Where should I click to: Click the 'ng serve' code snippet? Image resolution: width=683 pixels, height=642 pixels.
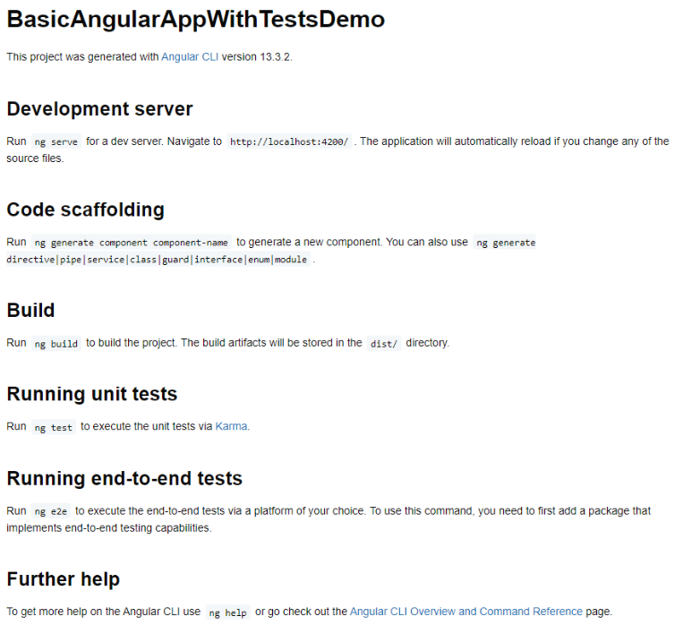click(x=56, y=141)
